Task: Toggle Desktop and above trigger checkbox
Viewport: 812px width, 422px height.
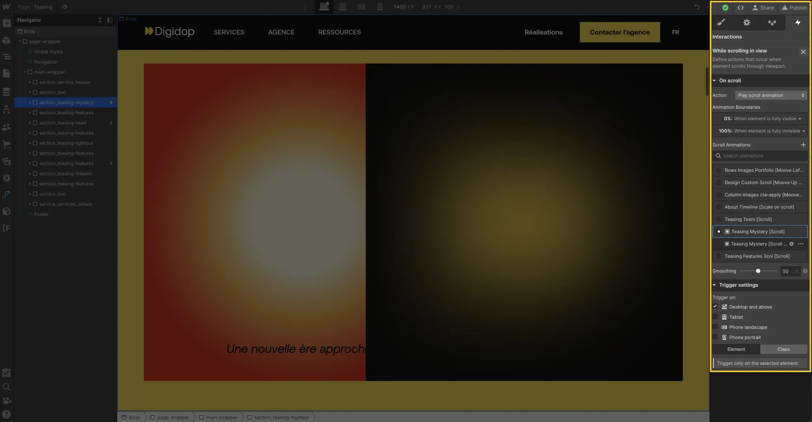Action: (x=715, y=306)
